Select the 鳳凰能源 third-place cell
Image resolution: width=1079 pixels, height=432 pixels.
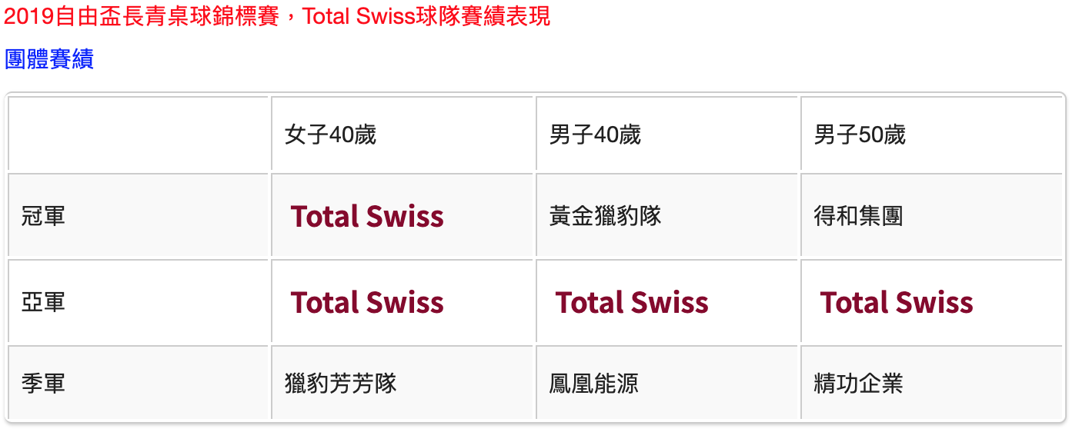pos(594,383)
